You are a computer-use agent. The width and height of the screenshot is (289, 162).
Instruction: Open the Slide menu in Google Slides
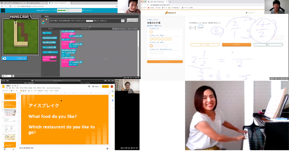[26, 88]
